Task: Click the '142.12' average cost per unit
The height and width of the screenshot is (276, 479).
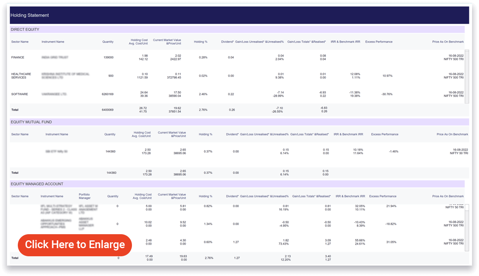Action: pyautogui.click(x=143, y=59)
